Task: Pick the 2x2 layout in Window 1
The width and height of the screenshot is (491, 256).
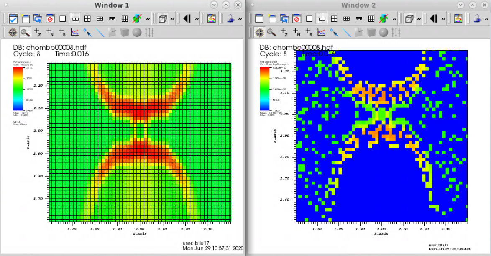Action: [87, 19]
